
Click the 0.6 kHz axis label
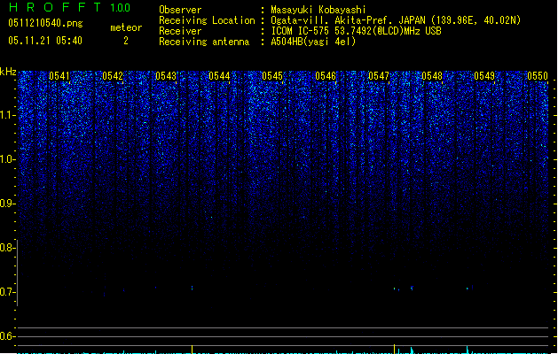point(8,336)
